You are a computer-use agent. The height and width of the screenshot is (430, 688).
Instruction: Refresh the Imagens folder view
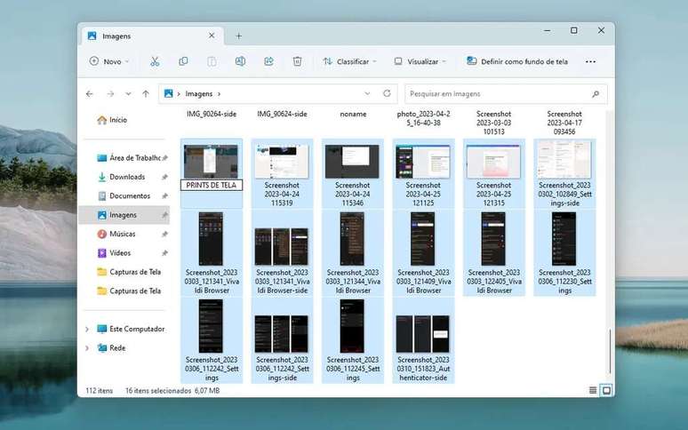(x=387, y=93)
